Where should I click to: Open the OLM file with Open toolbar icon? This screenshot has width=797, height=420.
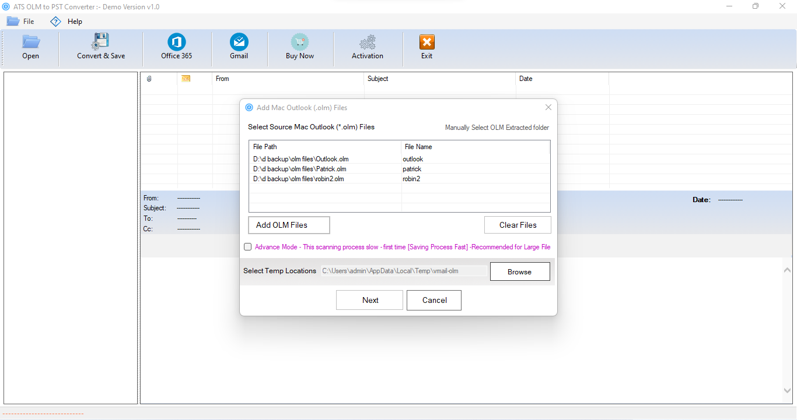[31, 42]
